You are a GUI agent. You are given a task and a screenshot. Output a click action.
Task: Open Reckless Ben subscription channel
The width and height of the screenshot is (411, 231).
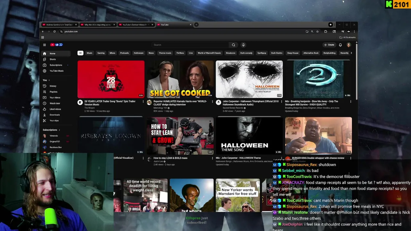click(x=56, y=147)
